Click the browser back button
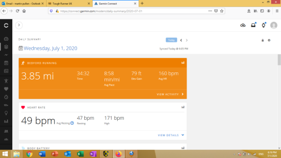The width and height of the screenshot is (281, 158). [4, 11]
